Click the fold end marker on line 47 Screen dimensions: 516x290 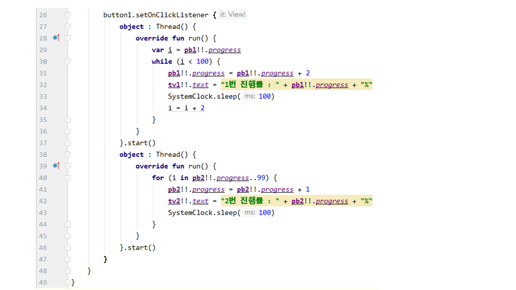click(x=68, y=259)
